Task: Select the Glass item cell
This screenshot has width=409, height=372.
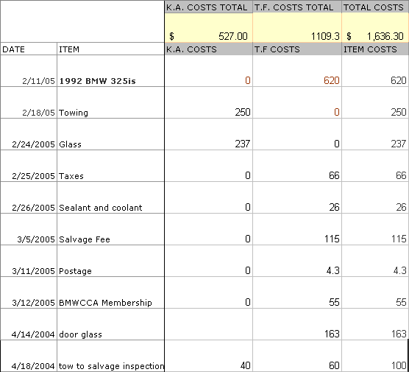Action: point(110,134)
